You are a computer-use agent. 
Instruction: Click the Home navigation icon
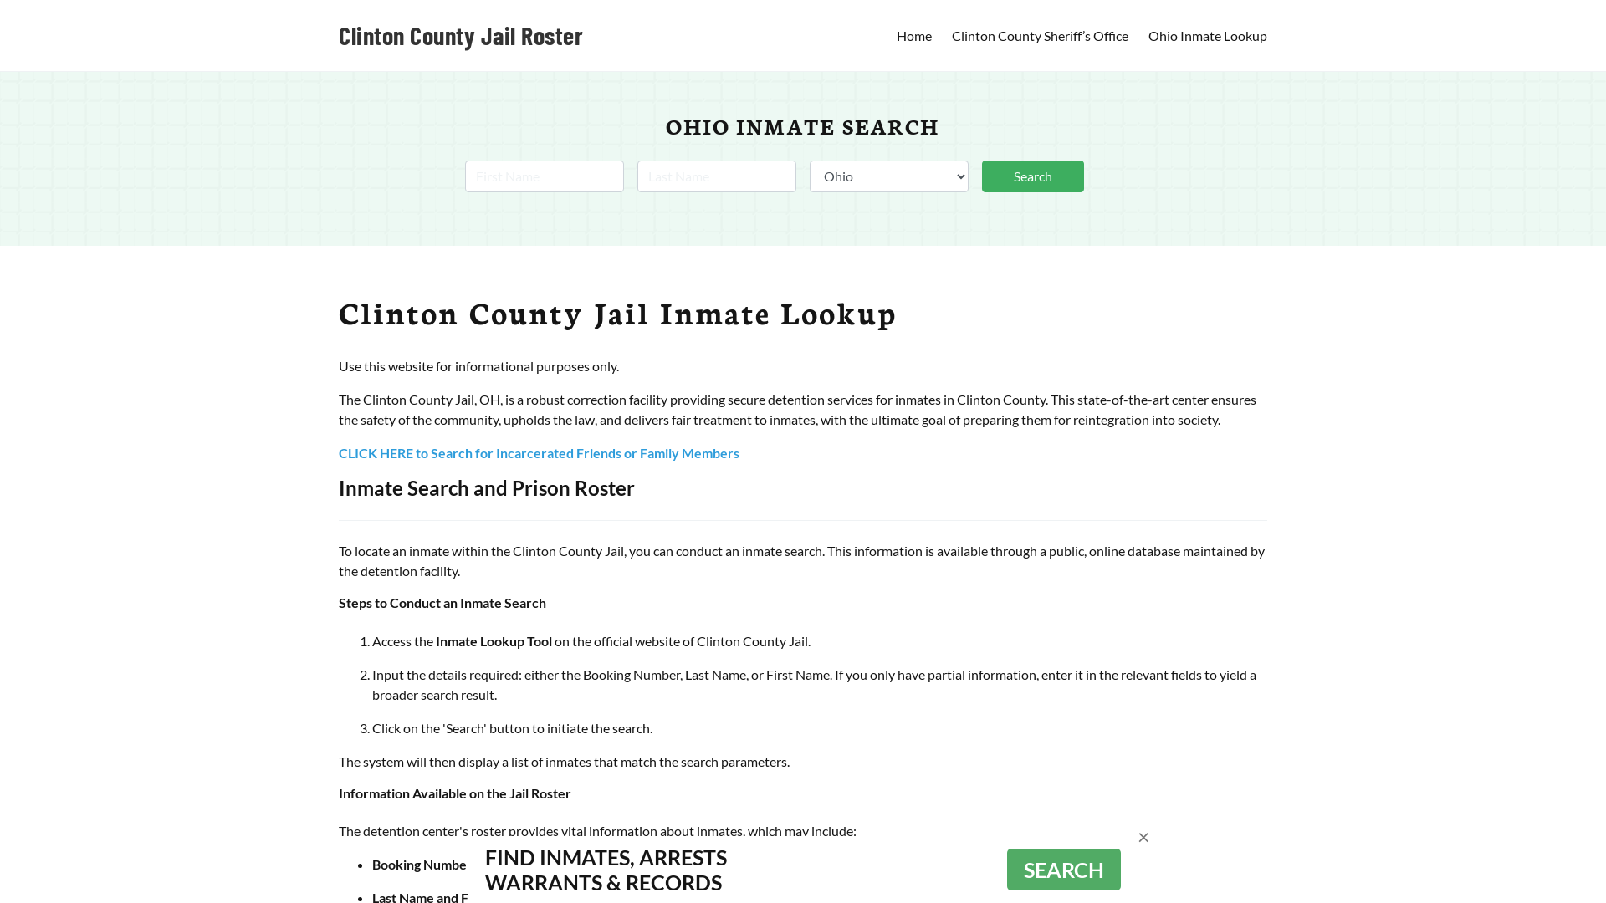(913, 35)
